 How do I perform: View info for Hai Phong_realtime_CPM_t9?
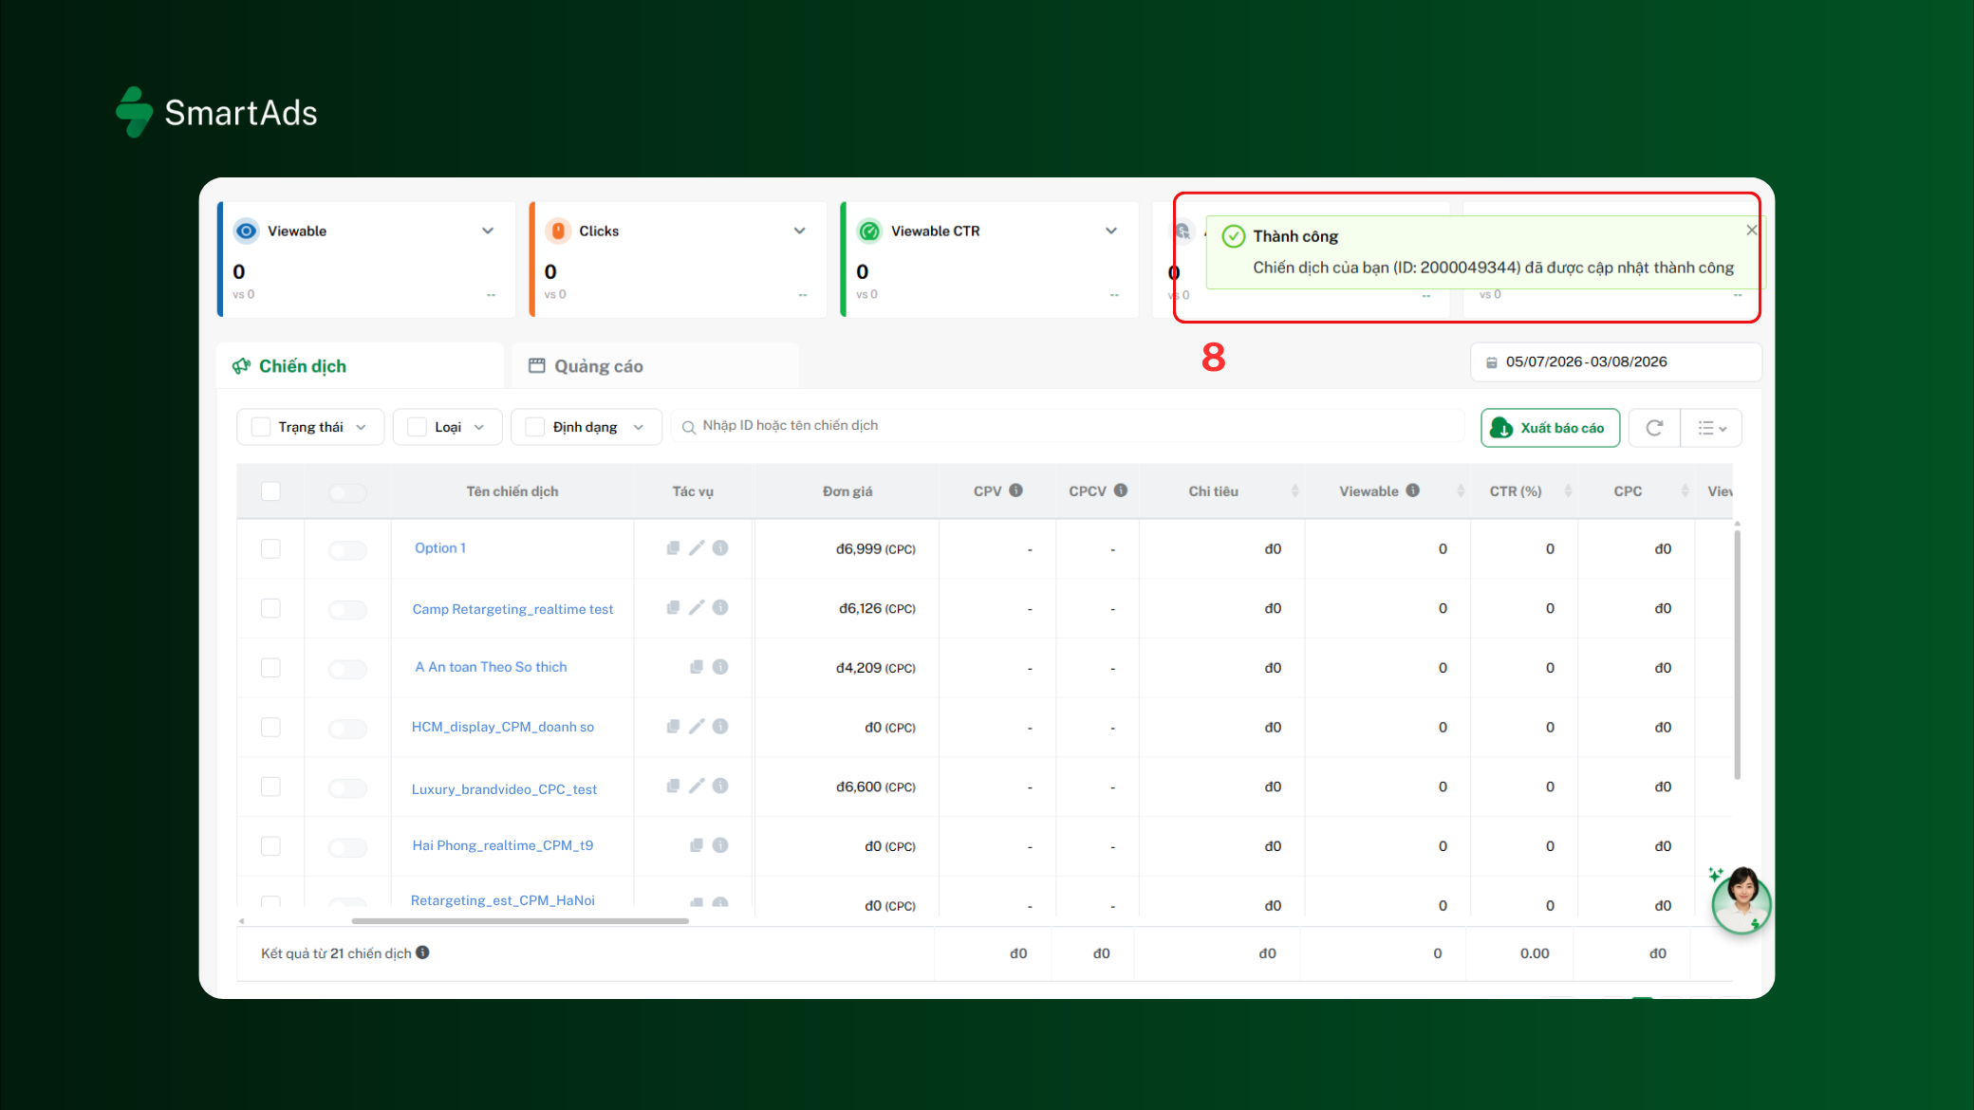[x=720, y=845]
